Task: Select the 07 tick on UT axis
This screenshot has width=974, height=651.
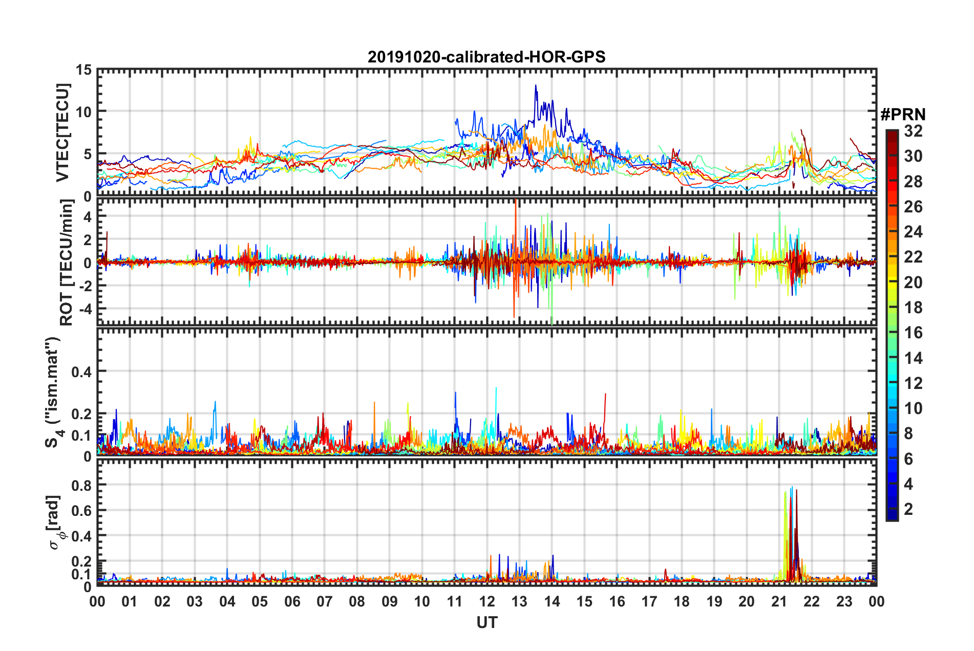Action: tap(325, 601)
